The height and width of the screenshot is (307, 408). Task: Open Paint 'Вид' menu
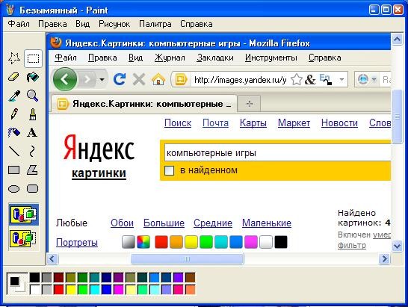click(x=83, y=24)
